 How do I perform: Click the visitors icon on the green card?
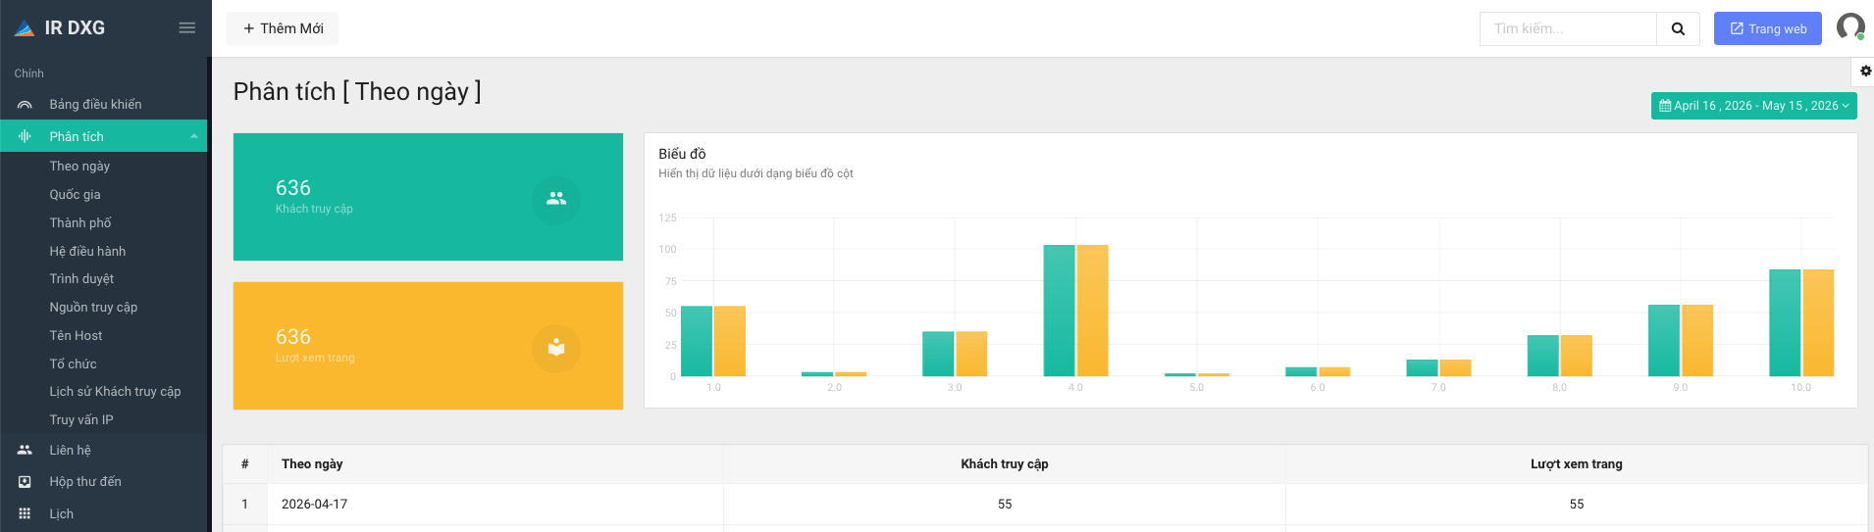(556, 198)
